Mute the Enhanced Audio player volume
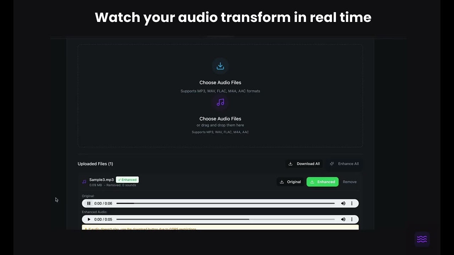The height and width of the screenshot is (255, 454). (343, 219)
